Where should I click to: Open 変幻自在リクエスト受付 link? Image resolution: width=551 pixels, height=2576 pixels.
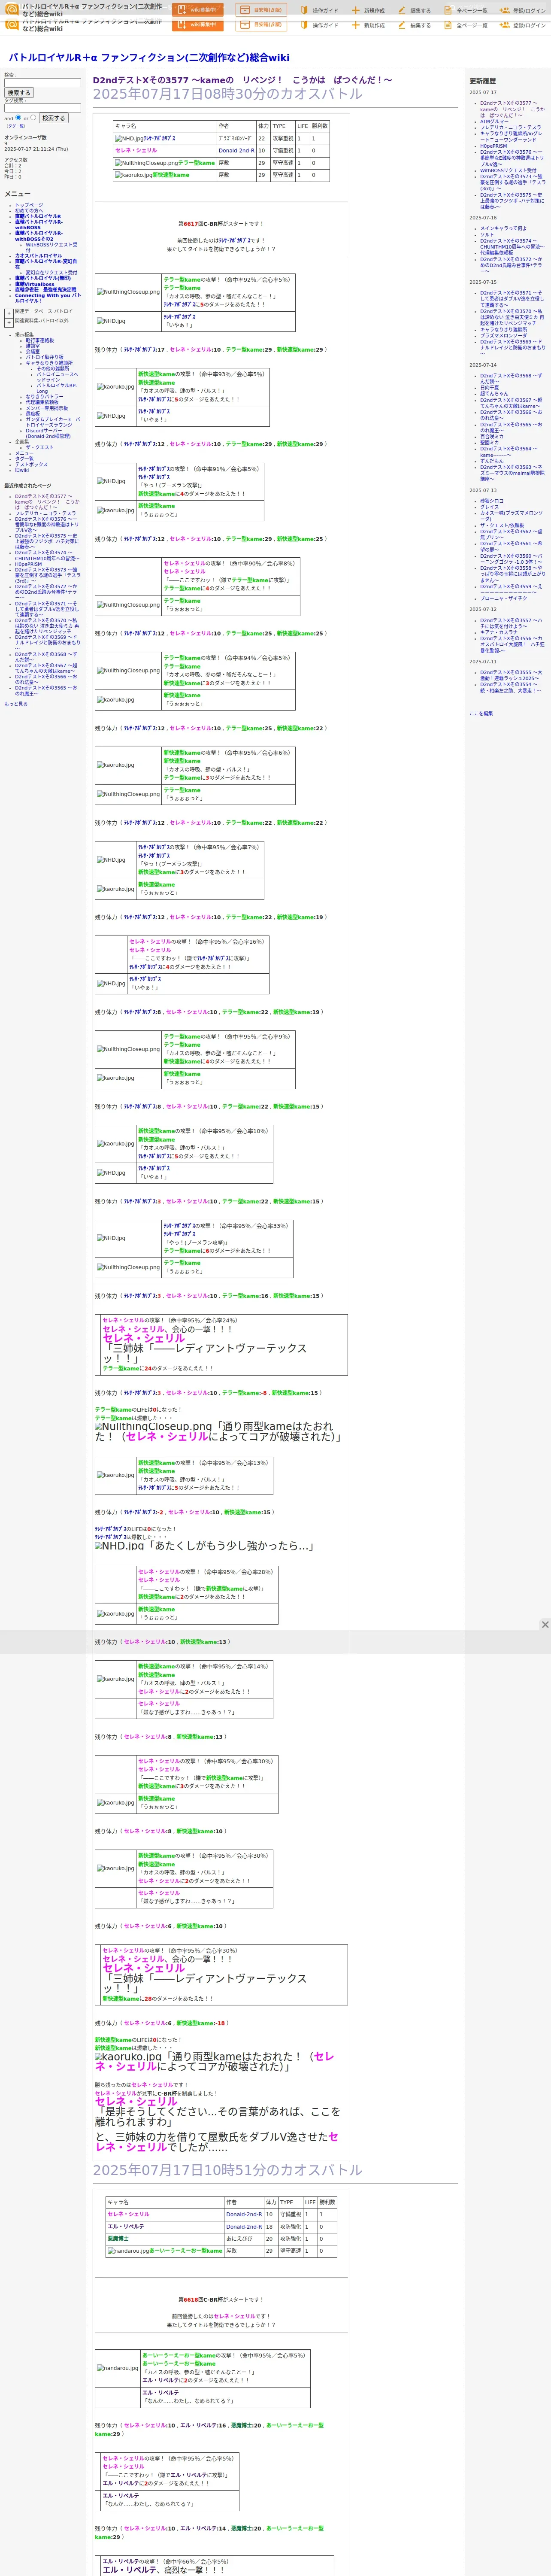click(x=51, y=272)
